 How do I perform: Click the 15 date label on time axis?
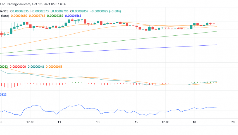click(136, 122)
